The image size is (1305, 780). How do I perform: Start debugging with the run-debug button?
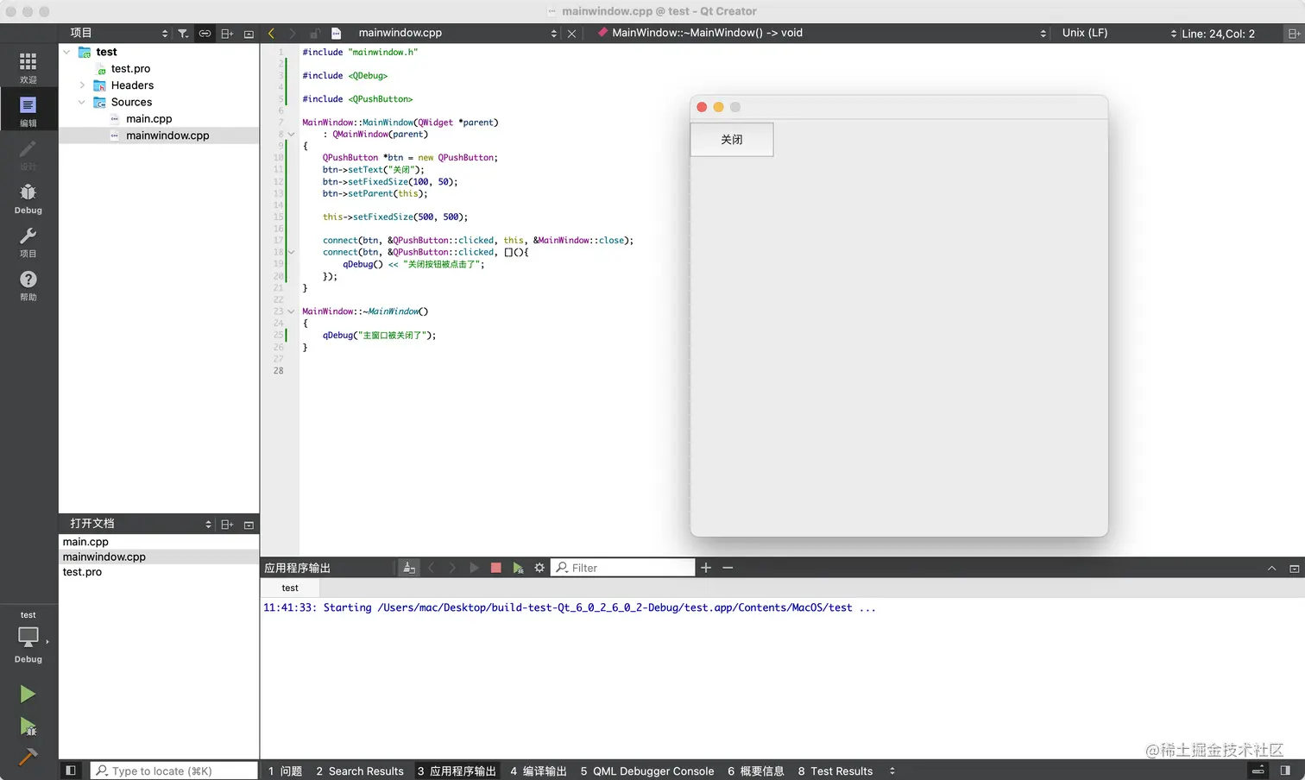28,727
